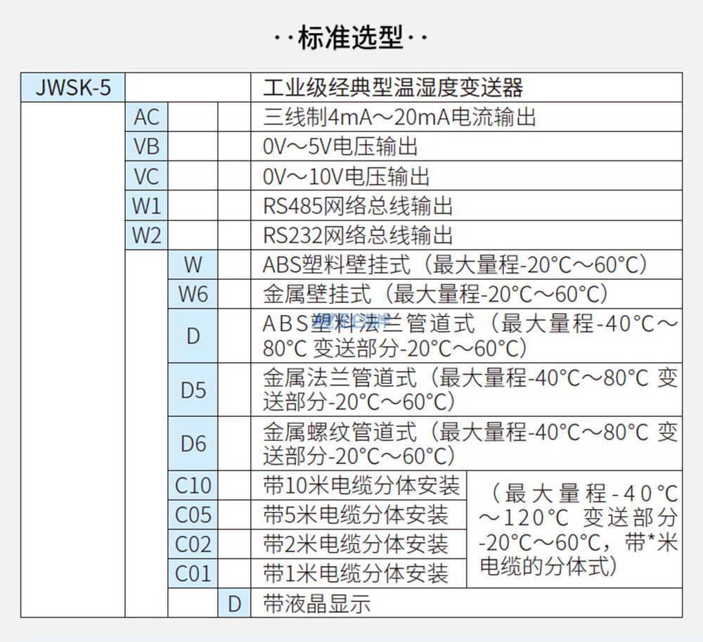
Task: Select the 带10米电缆分体安装 description
Action: coord(361,485)
